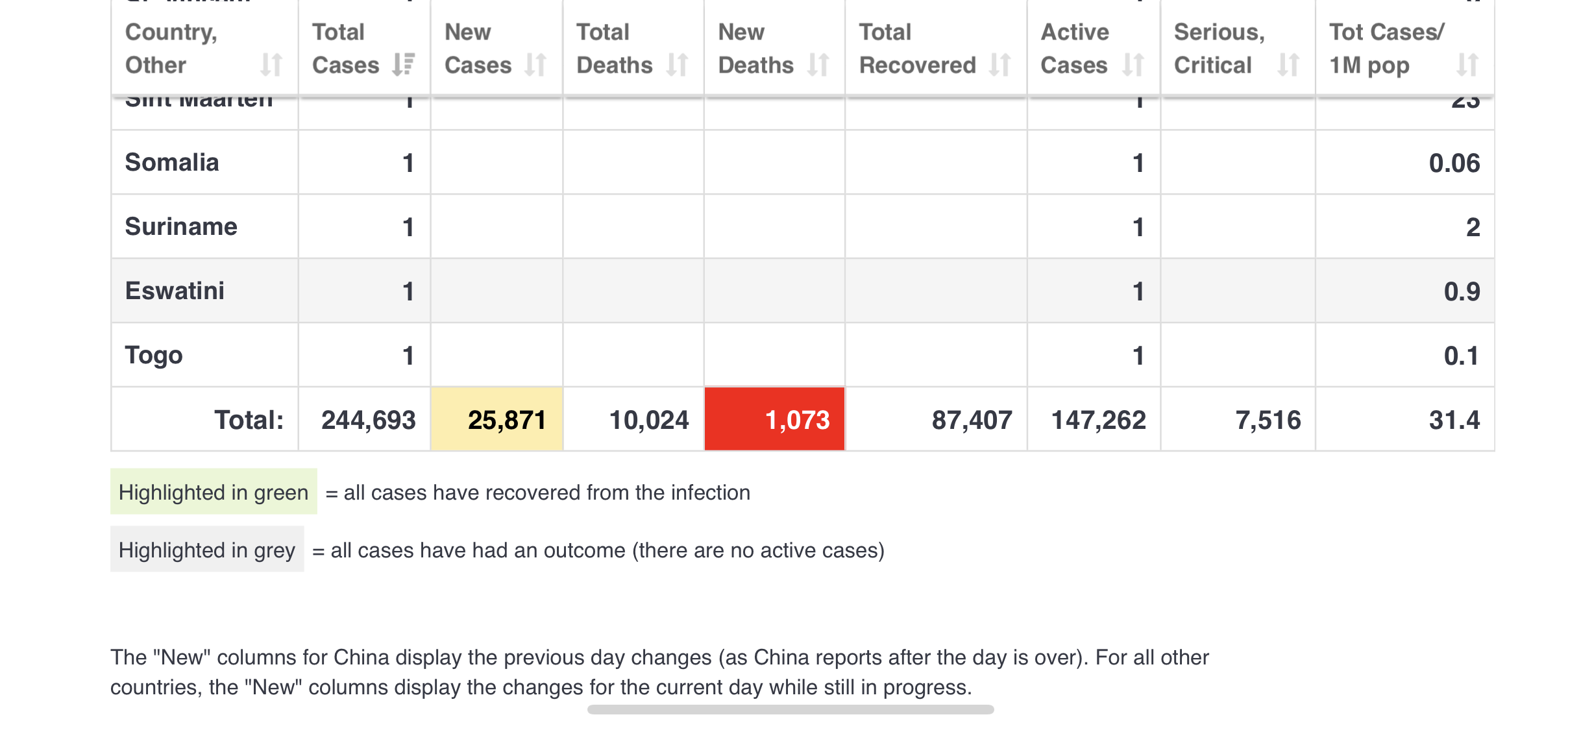The width and height of the screenshot is (1581, 730).
Task: Click Tot Cases/1M pop sort arrows
Action: (1467, 65)
